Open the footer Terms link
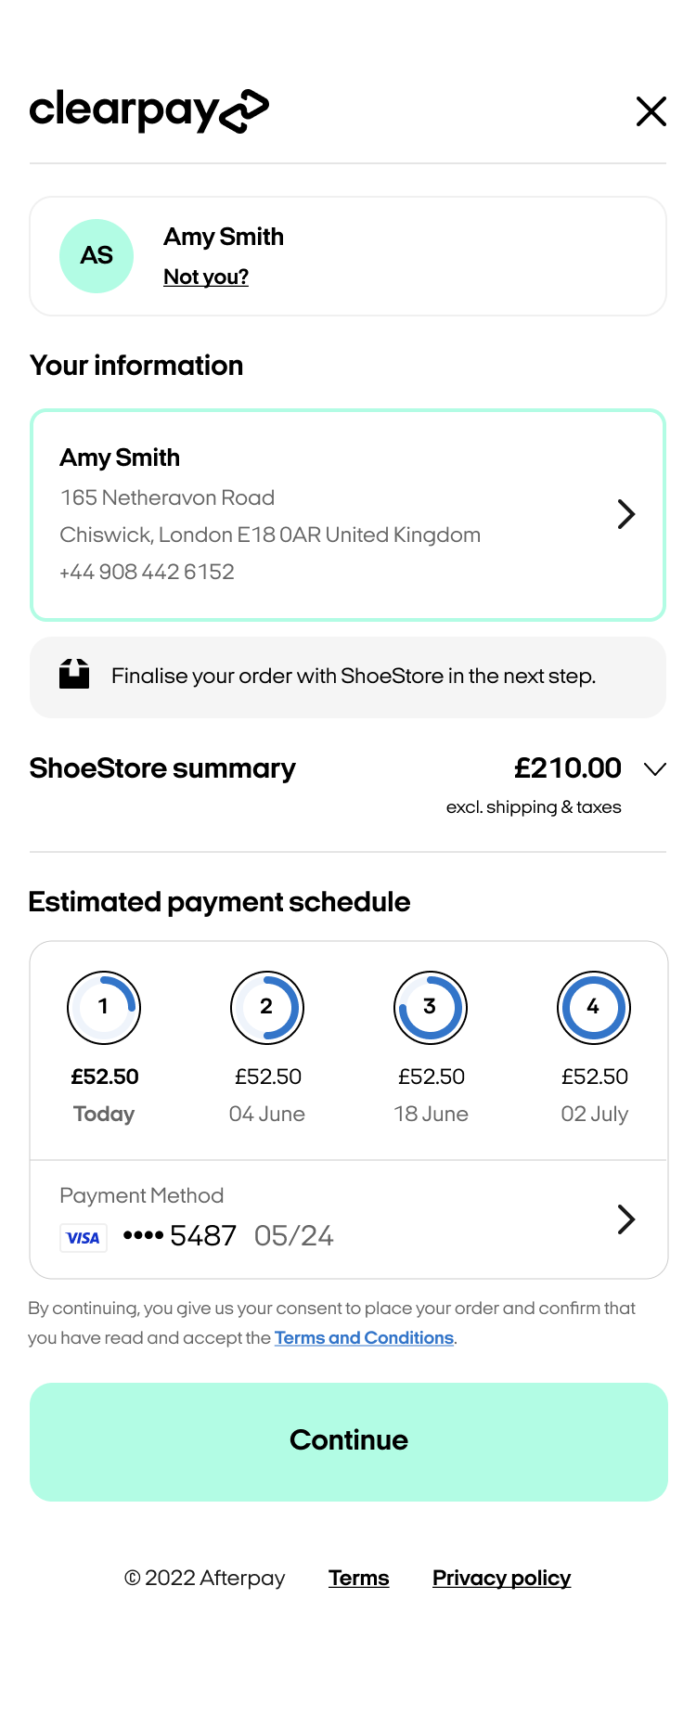 point(358,1579)
